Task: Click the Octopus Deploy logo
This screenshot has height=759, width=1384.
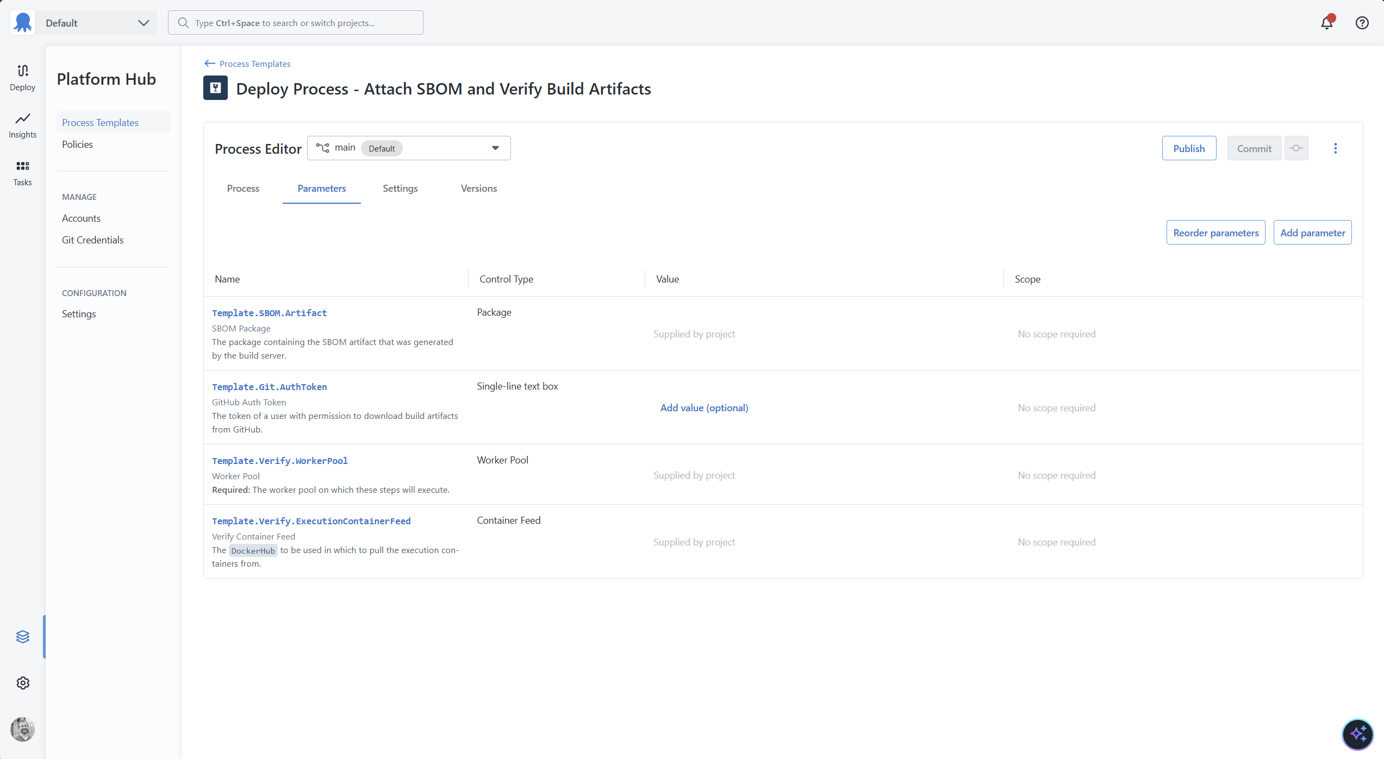Action: tap(22, 22)
